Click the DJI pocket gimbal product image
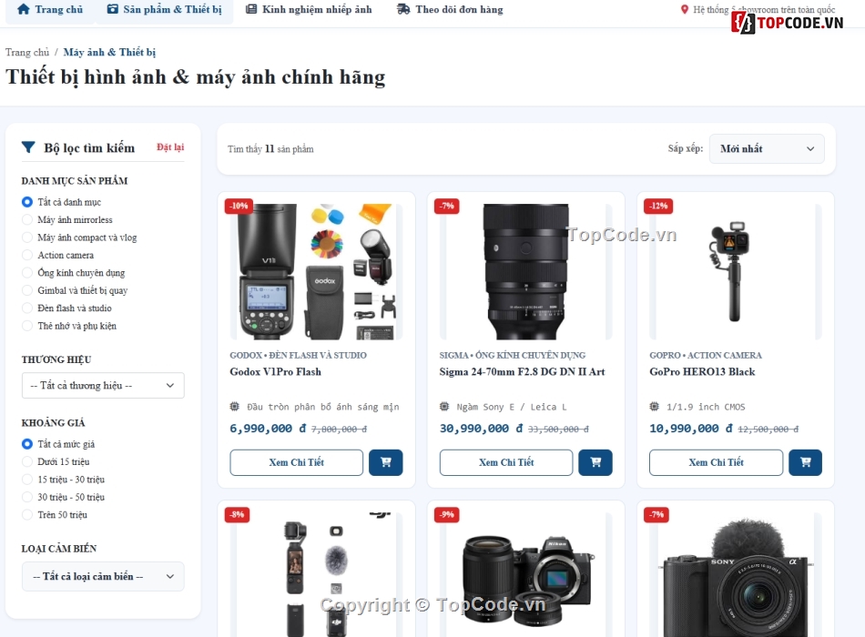This screenshot has height=637, width=865. (316, 575)
